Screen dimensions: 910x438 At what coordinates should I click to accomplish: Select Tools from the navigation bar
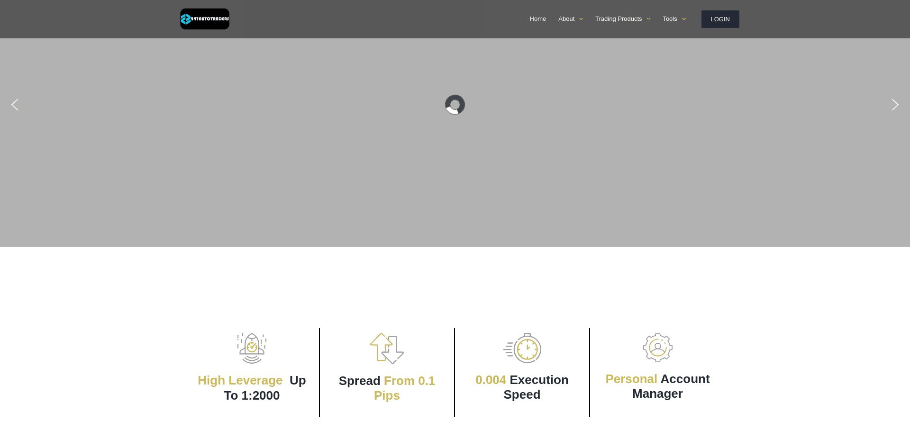pyautogui.click(x=670, y=18)
